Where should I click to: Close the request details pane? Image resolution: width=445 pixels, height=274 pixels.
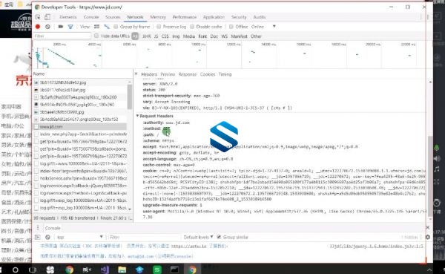136,74
